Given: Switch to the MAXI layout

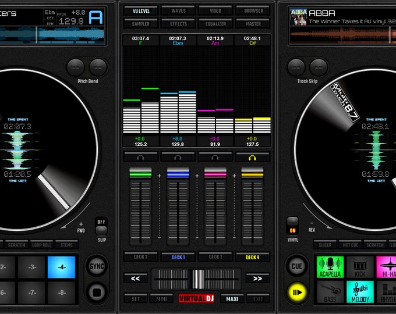Looking at the screenshot, I should [x=232, y=299].
